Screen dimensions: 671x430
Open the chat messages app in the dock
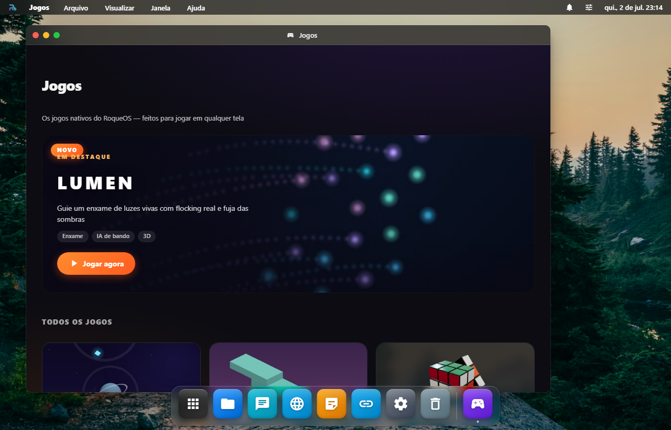click(x=263, y=404)
